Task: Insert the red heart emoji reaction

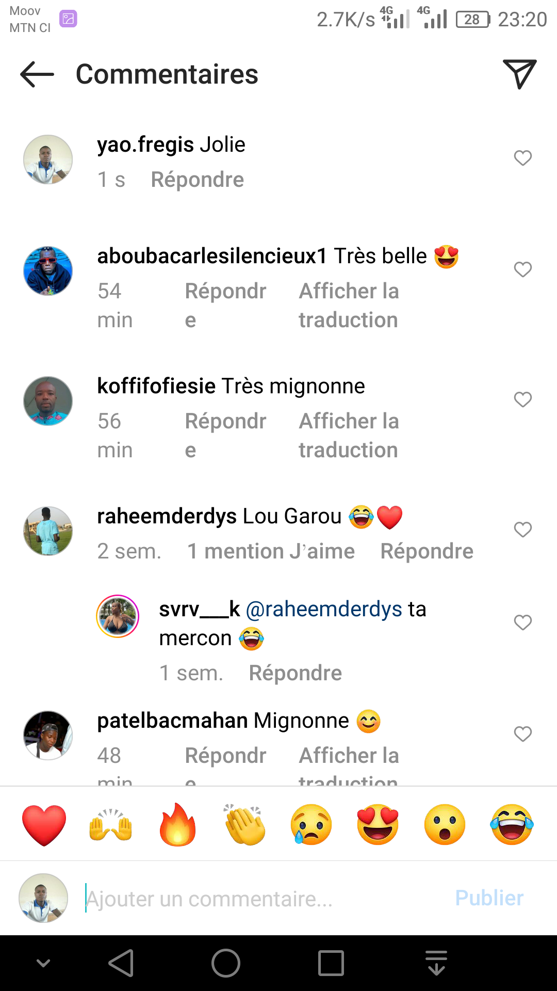Action: 44,824
